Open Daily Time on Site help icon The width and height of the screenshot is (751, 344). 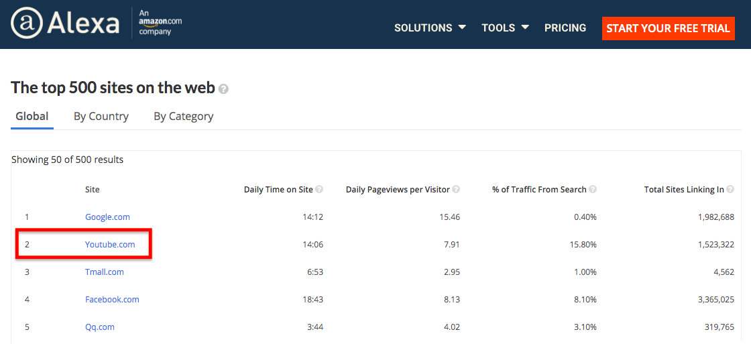(319, 190)
